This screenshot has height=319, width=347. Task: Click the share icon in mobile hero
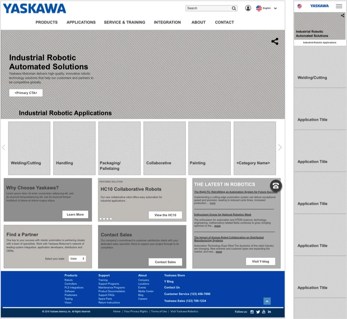(342, 16)
